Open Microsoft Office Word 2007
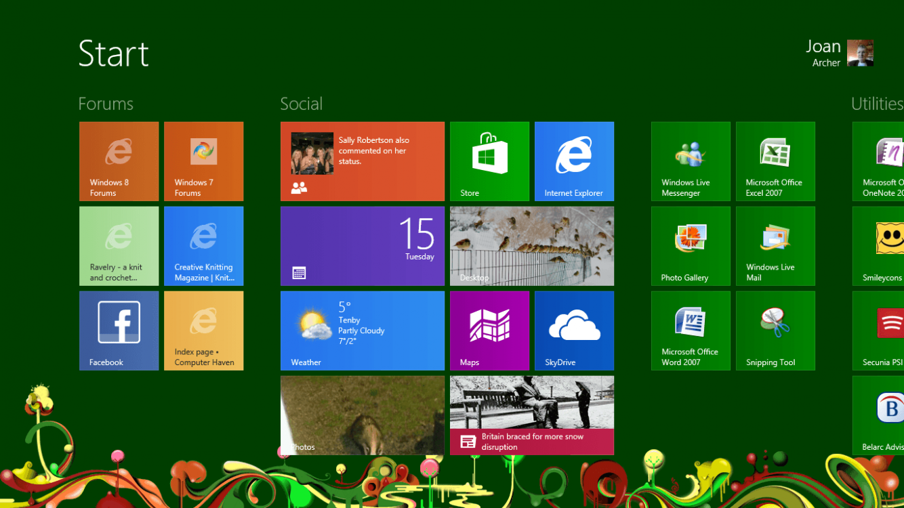The image size is (904, 508). 691,331
